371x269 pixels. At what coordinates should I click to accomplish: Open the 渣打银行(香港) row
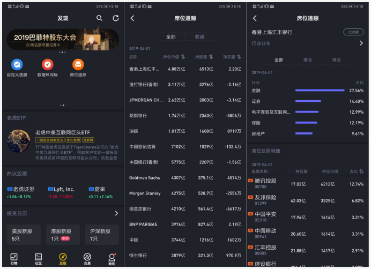point(185,85)
